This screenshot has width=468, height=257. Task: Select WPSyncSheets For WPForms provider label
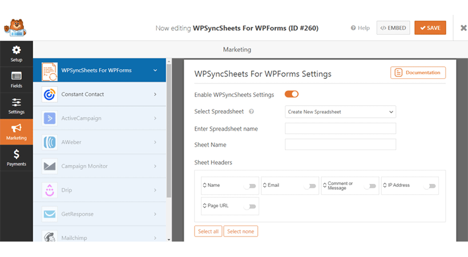[96, 70]
